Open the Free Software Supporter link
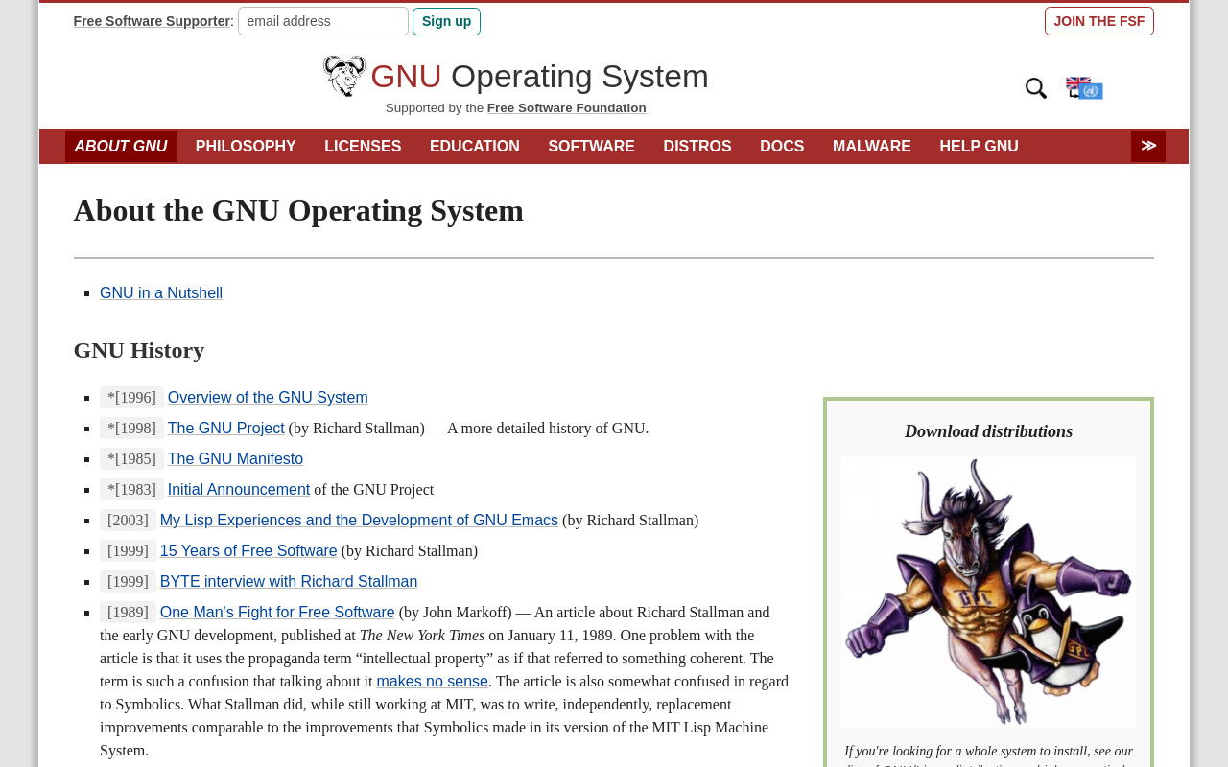This screenshot has height=767, width=1228. coord(152,21)
